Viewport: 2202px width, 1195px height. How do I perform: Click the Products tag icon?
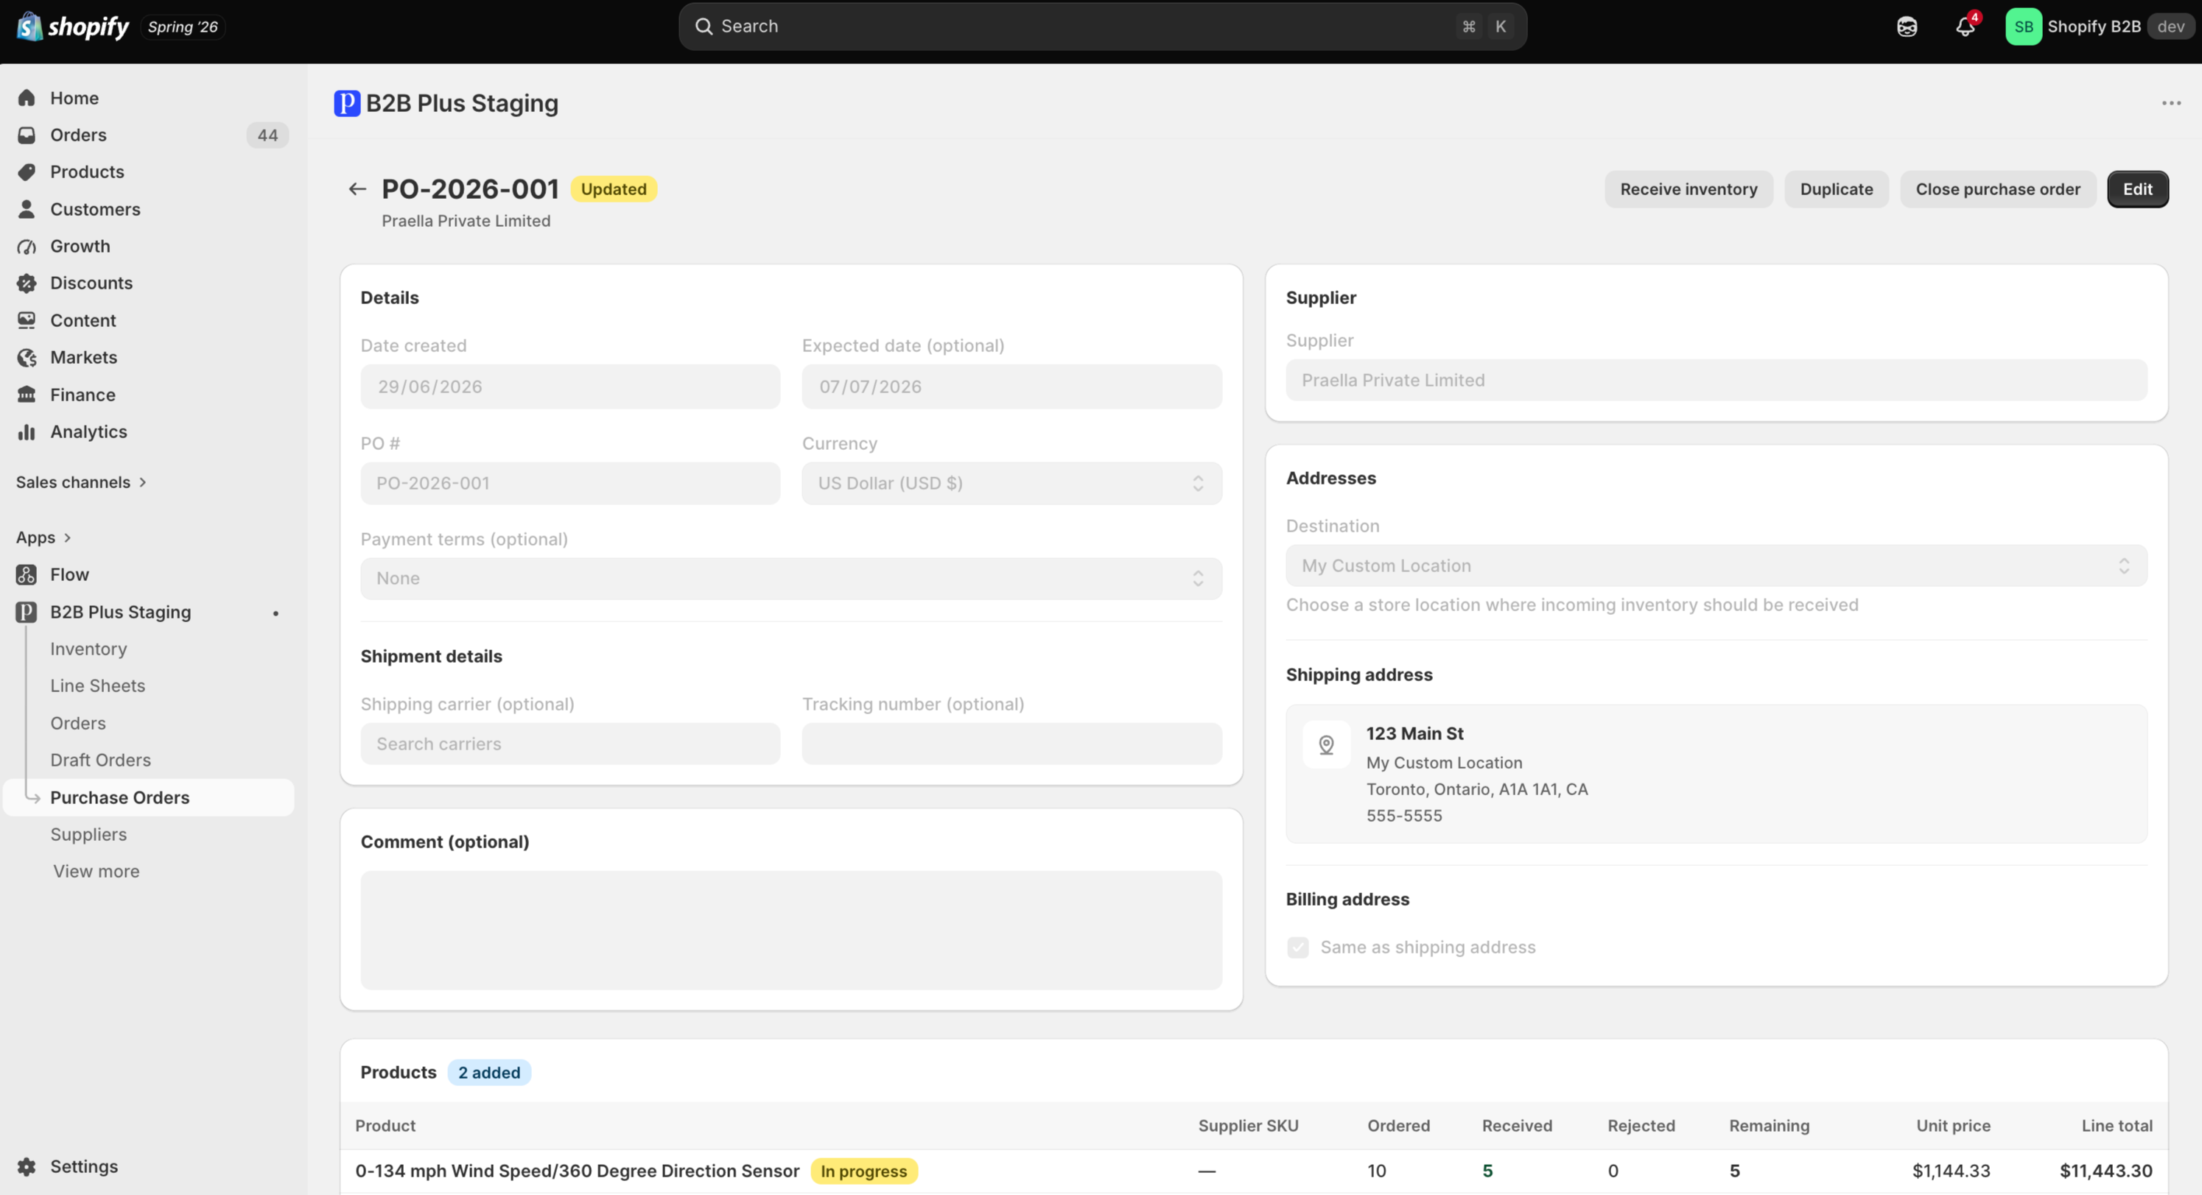tap(27, 172)
